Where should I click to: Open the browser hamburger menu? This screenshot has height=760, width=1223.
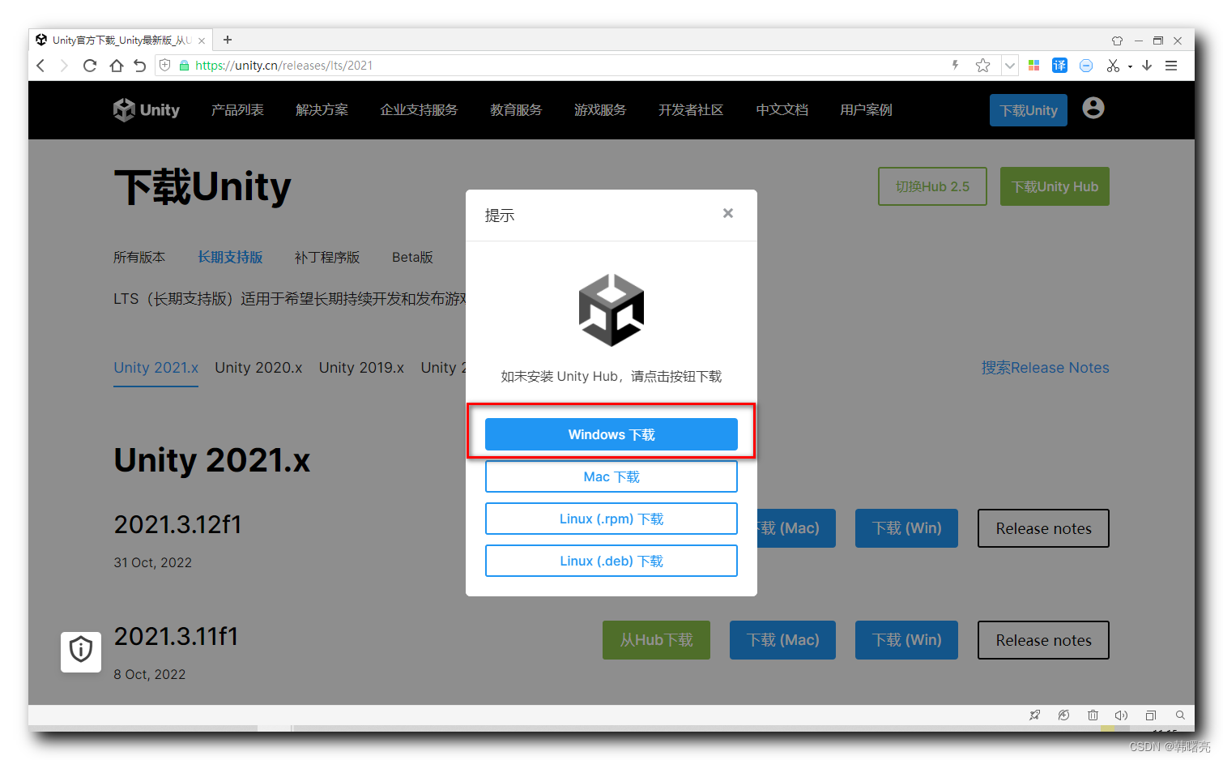pos(1171,66)
